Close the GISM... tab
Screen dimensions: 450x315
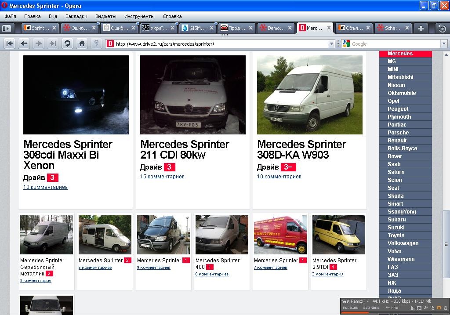point(211,28)
